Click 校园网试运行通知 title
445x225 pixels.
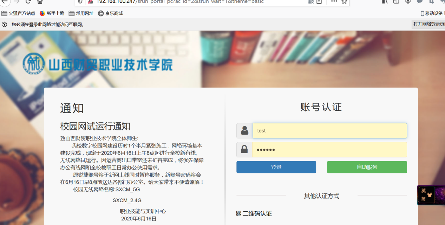(x=96, y=126)
